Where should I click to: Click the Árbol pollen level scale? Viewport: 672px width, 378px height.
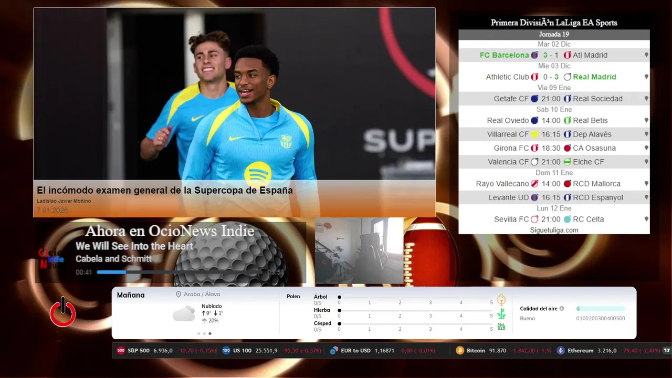pyautogui.click(x=416, y=297)
